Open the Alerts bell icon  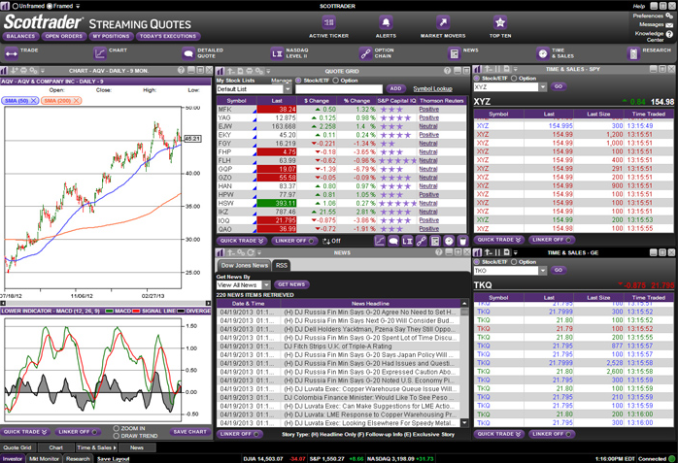click(386, 23)
